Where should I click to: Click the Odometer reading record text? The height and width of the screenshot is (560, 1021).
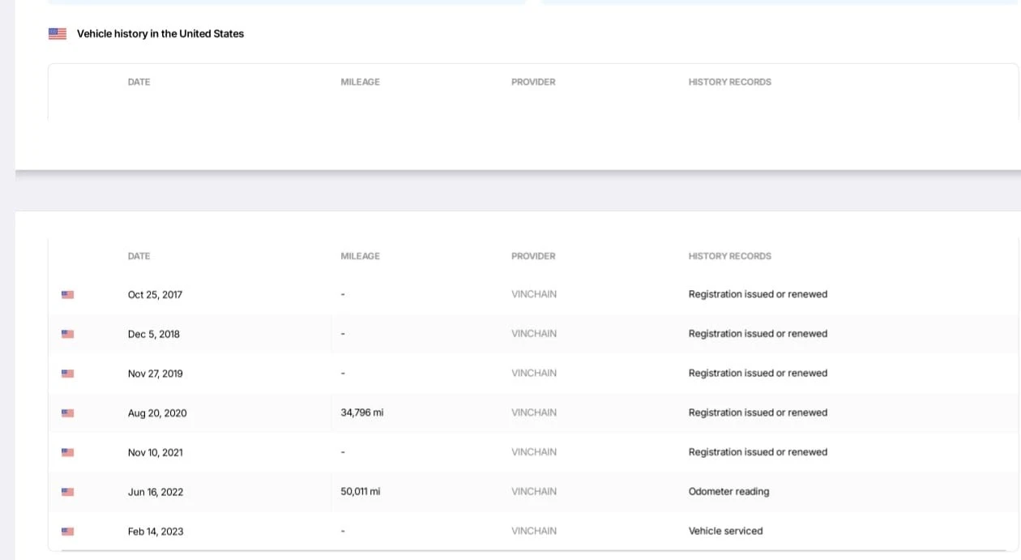coord(728,492)
